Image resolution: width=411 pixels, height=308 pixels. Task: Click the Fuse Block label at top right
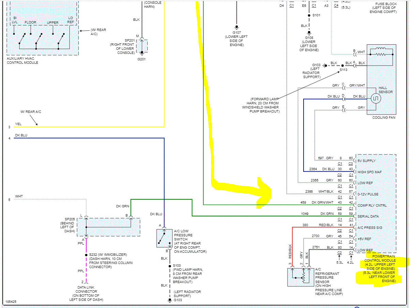pos(384,7)
